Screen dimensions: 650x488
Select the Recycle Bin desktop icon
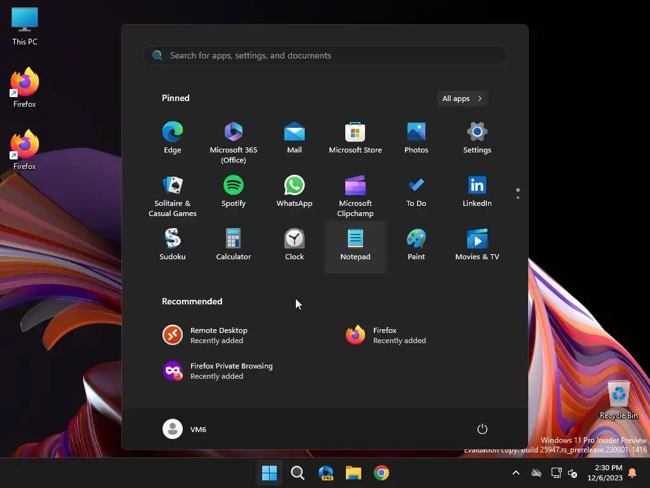(x=618, y=400)
